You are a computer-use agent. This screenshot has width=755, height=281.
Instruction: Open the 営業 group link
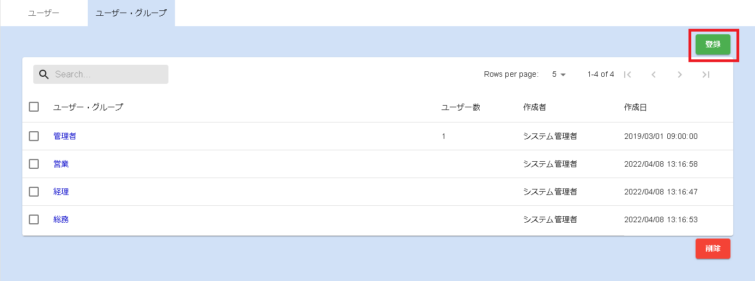click(x=61, y=164)
